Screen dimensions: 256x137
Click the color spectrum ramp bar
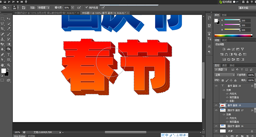(x=233, y=35)
